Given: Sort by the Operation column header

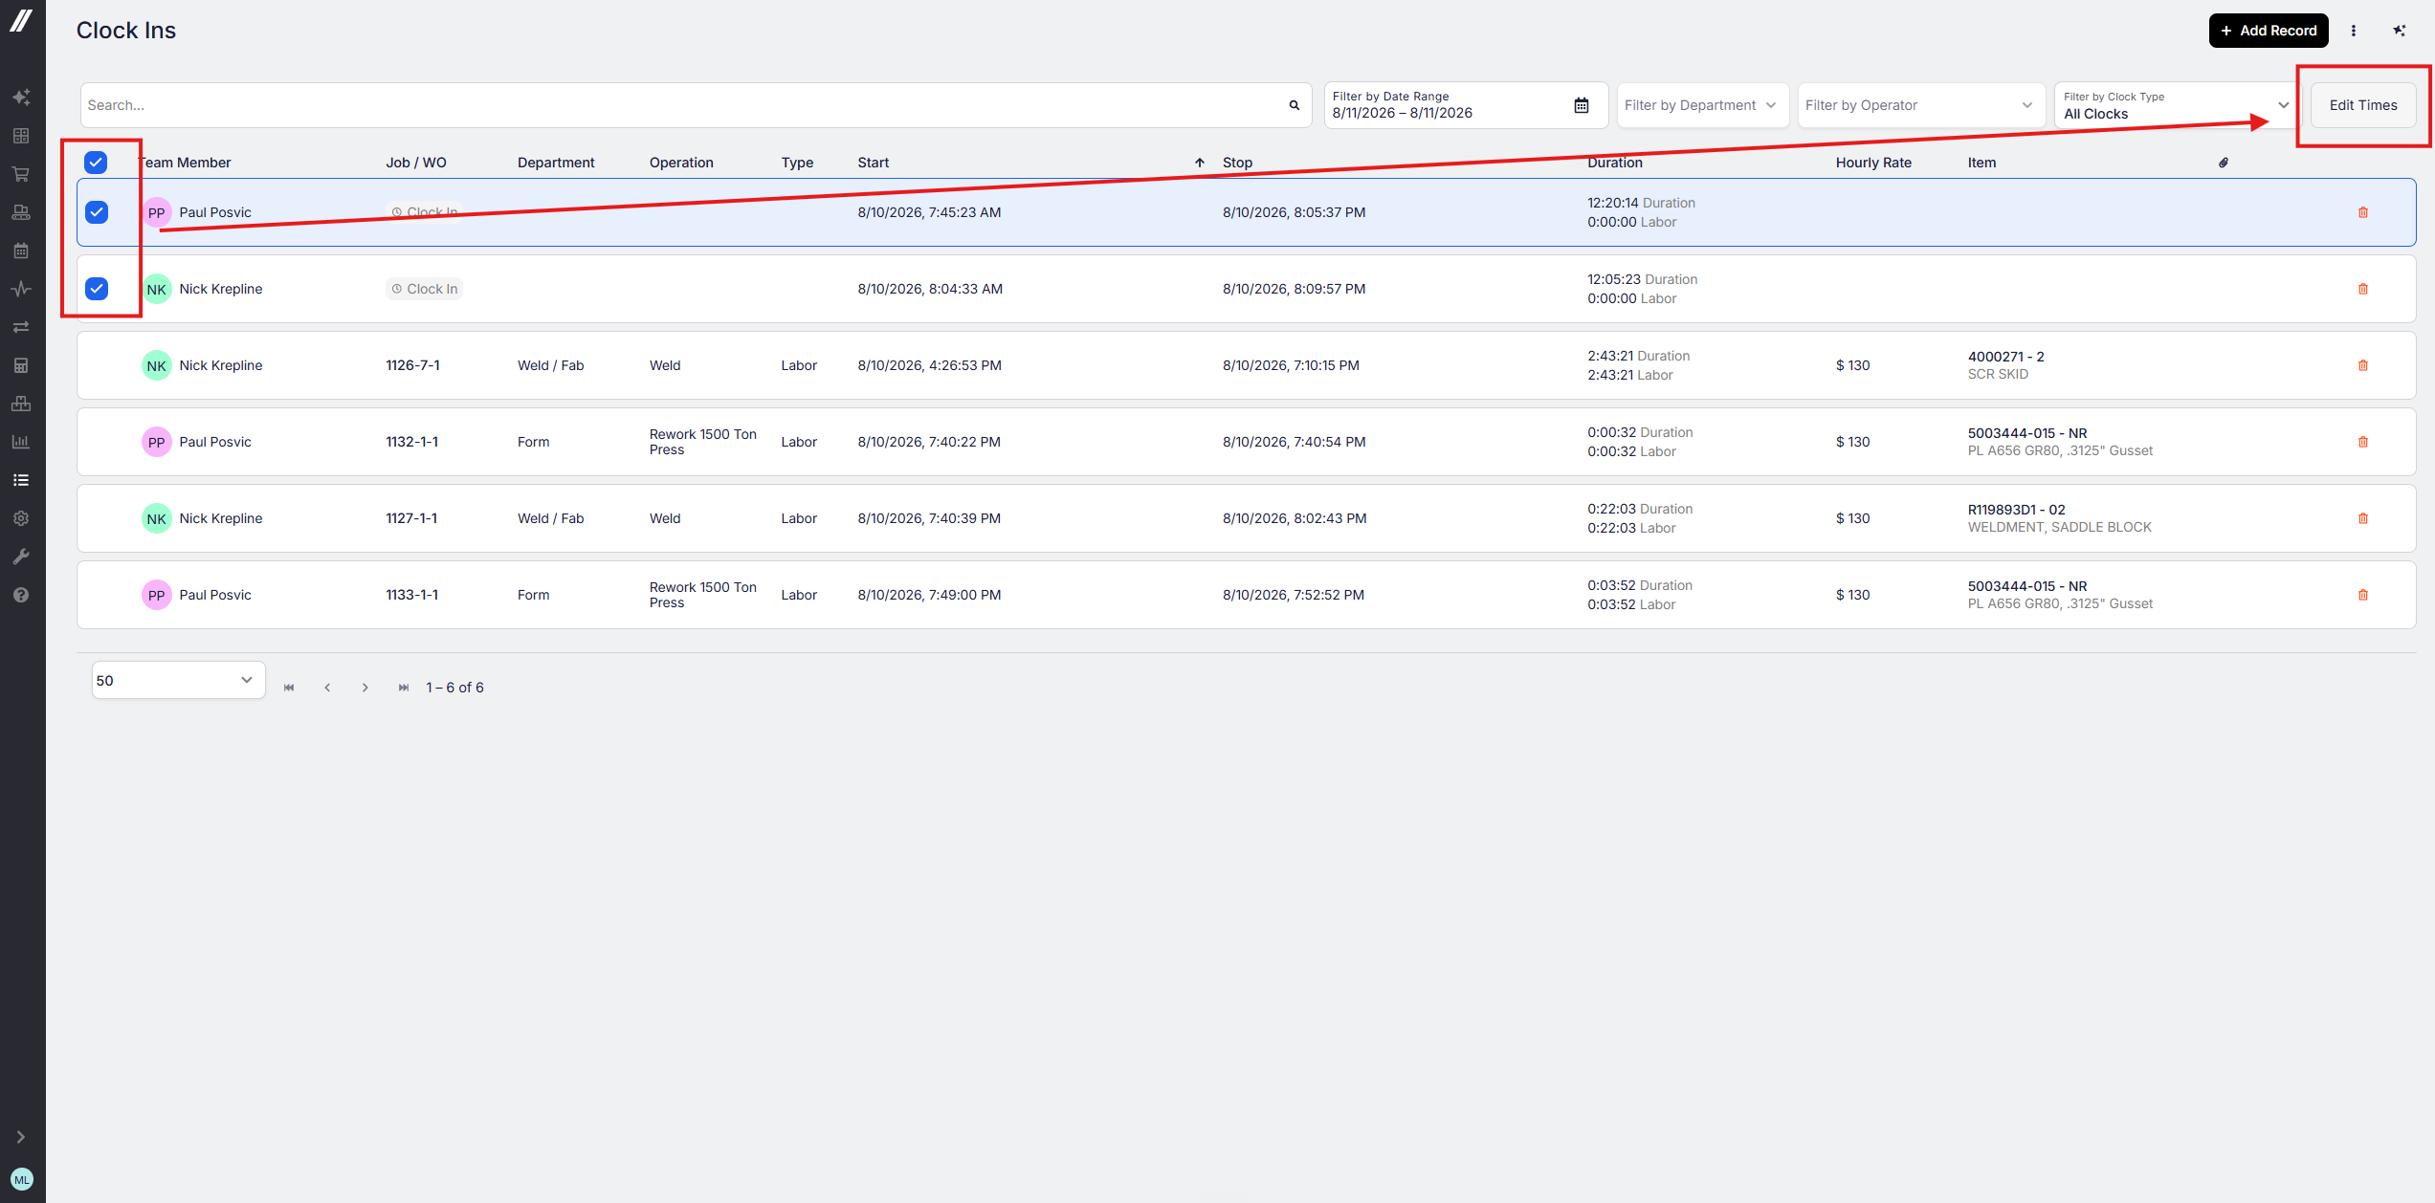Looking at the screenshot, I should click(x=681, y=163).
